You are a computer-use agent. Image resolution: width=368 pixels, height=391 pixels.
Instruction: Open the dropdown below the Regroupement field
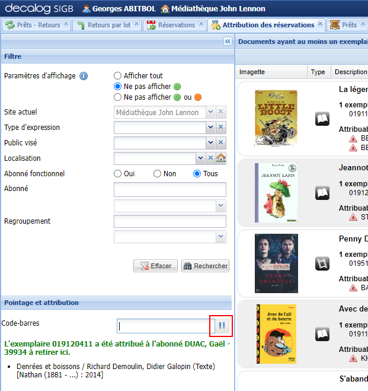[x=221, y=237]
